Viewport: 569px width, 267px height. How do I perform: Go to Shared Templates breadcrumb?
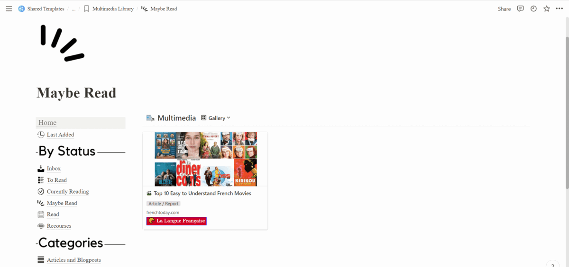[41, 9]
